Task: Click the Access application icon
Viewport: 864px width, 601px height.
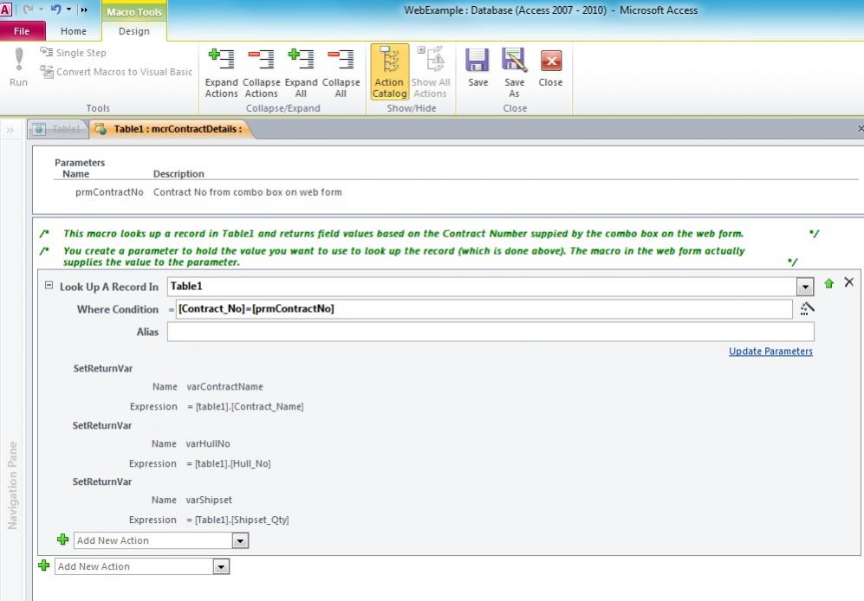Action: pos(6,10)
